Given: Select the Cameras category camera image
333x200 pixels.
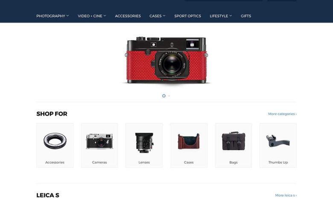Looking at the screenshot, I should (x=99, y=141).
